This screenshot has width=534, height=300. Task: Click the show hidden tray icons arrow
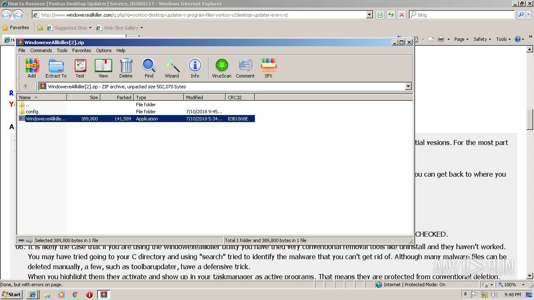pos(465,295)
